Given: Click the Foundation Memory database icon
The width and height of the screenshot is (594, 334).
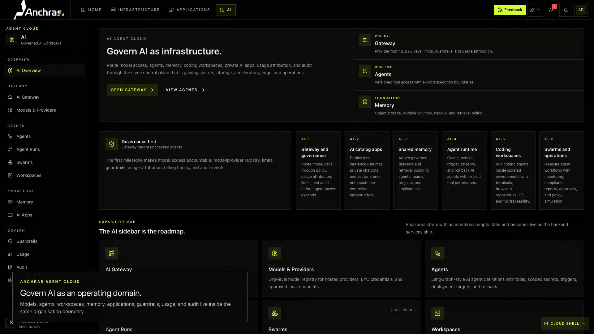Looking at the screenshot, I should [x=365, y=102].
